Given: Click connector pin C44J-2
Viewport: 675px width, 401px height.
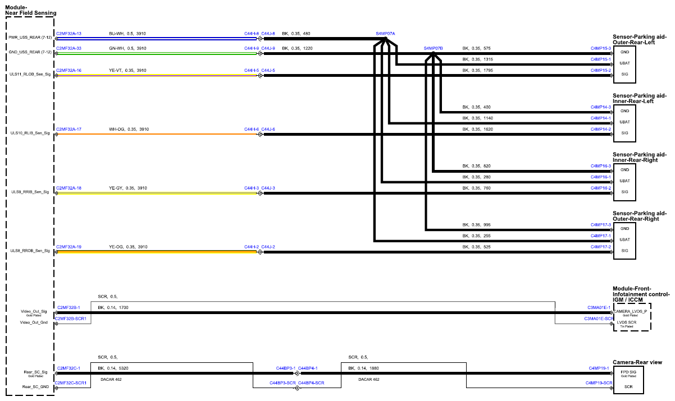Looking at the screenshot, I should [x=268, y=247].
